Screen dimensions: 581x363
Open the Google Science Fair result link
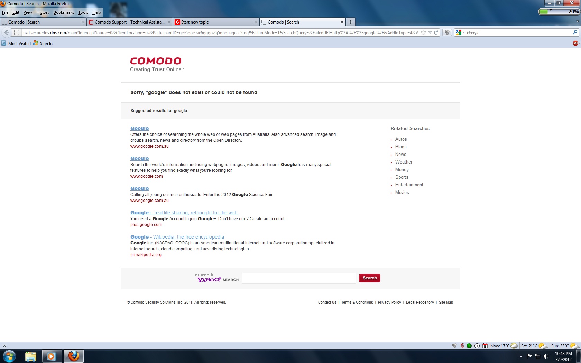pyautogui.click(x=139, y=188)
